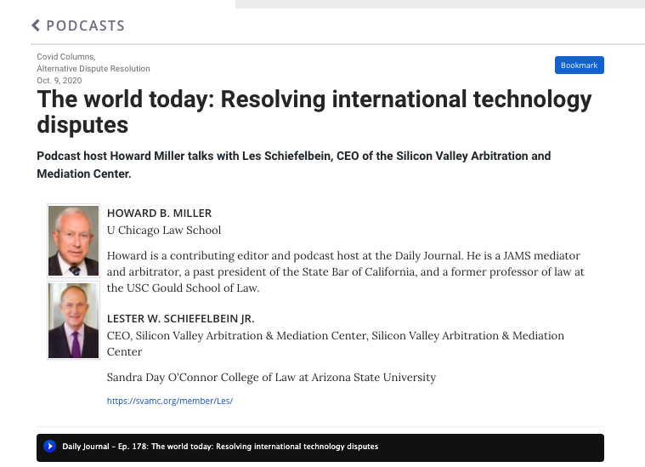Viewport: 645px width, 467px height.
Task: Click the empty right side of audio player bar
Action: point(510,447)
